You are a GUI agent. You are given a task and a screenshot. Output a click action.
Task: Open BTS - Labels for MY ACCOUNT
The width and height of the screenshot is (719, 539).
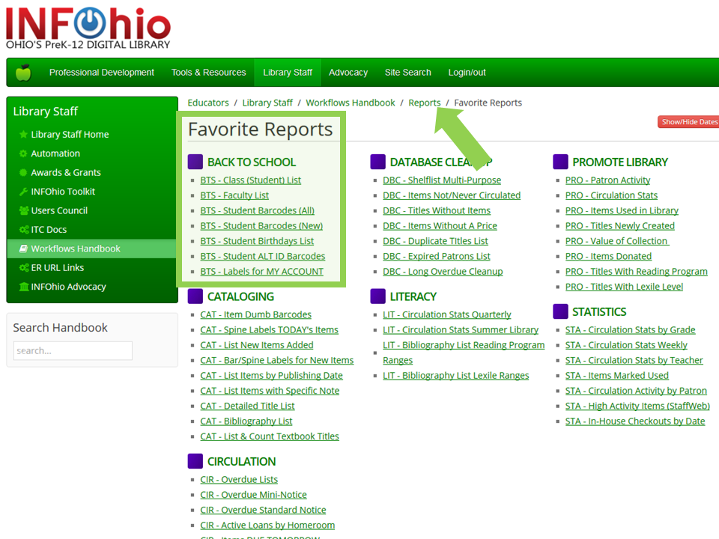262,271
